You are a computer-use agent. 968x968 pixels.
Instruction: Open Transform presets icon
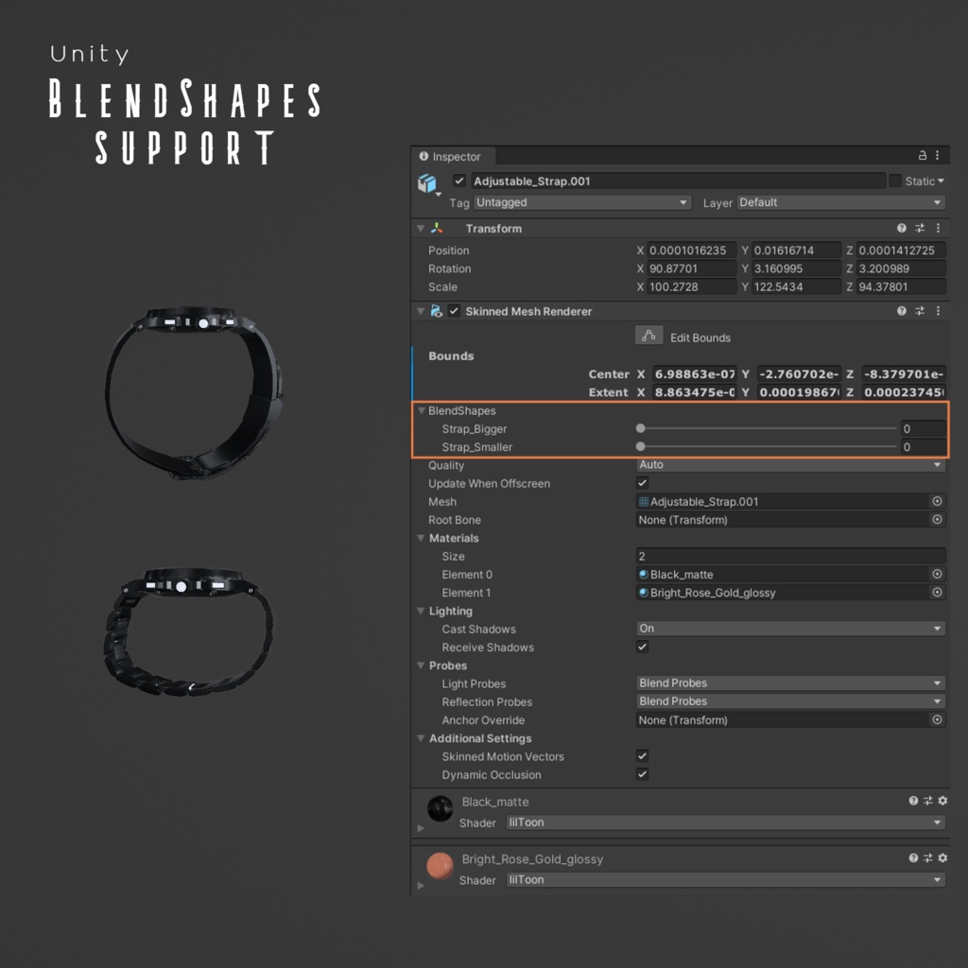[x=920, y=229]
